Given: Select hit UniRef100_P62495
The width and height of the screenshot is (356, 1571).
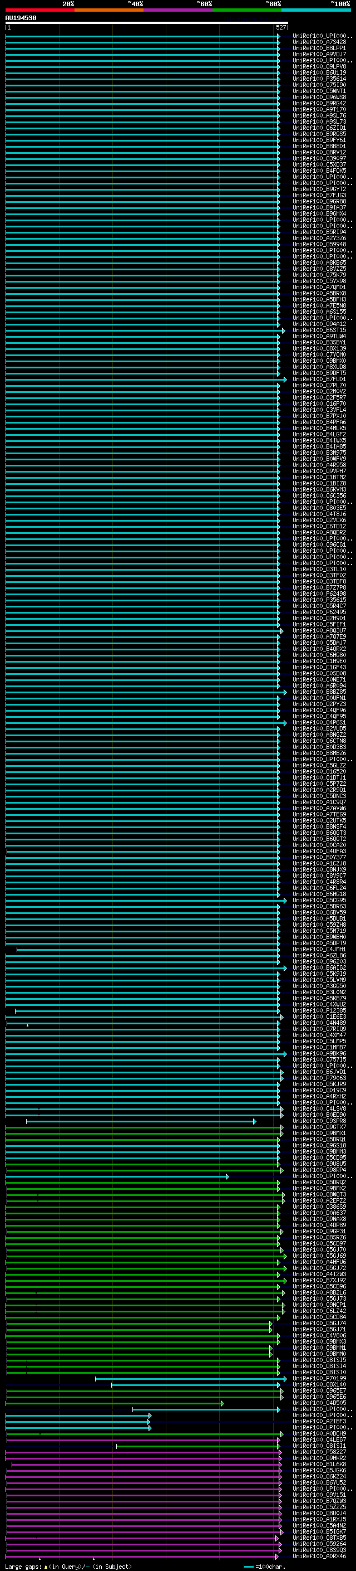Looking at the screenshot, I should (319, 612).
